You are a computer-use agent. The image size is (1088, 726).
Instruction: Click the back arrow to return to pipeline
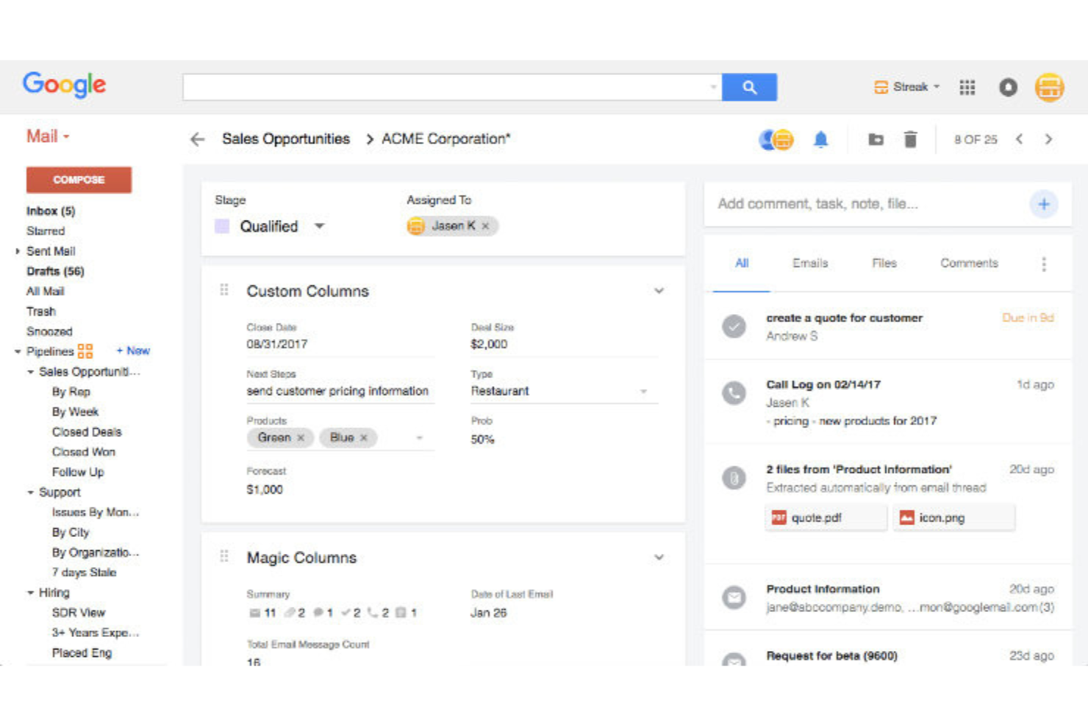tap(196, 139)
